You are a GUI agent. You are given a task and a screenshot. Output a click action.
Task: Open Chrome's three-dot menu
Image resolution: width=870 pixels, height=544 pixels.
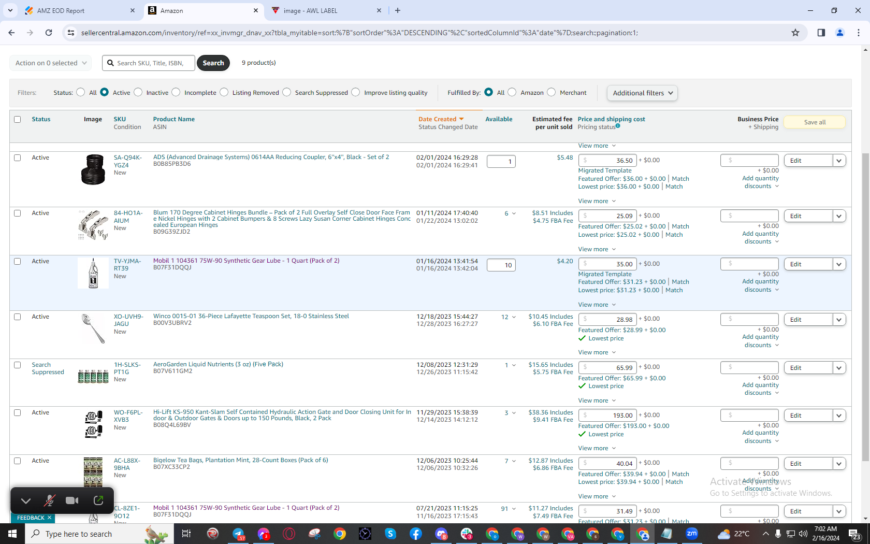[x=859, y=33]
